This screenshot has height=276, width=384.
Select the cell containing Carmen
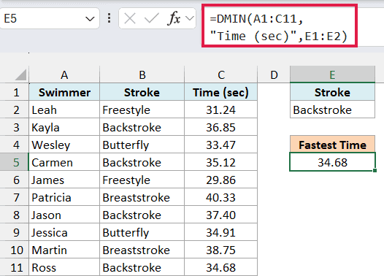64,162
